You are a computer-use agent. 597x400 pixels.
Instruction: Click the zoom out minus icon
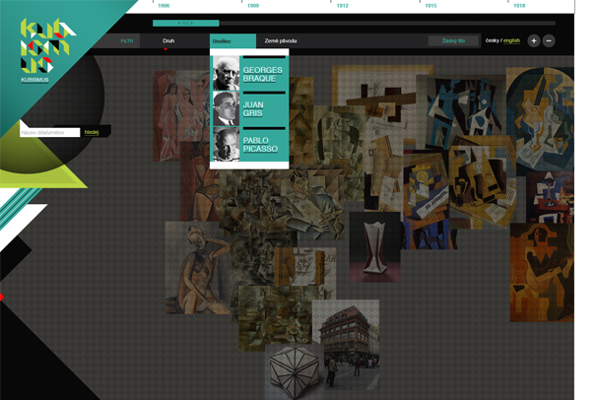click(x=549, y=41)
